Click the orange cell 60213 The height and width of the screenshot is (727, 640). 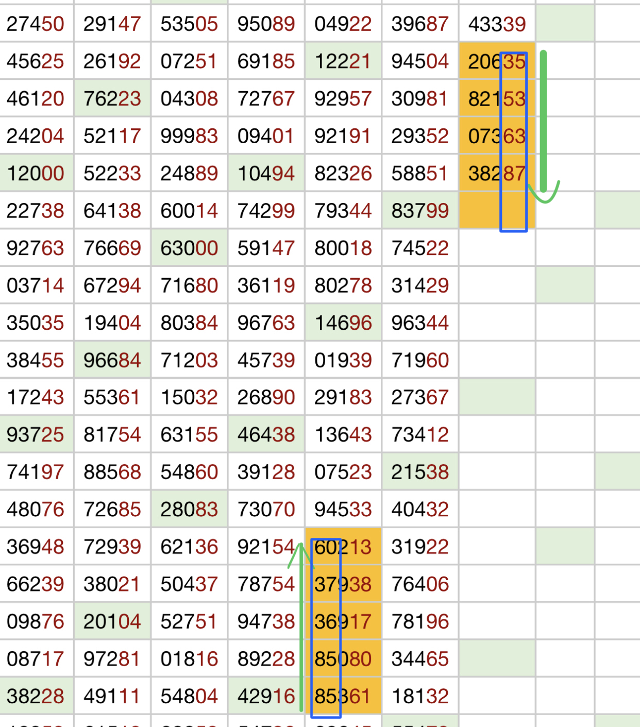(x=343, y=547)
